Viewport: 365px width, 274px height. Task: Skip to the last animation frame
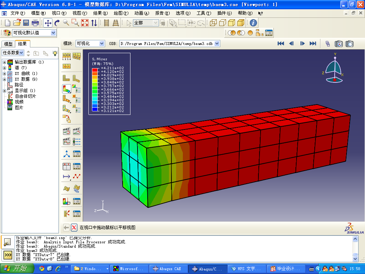click(313, 44)
